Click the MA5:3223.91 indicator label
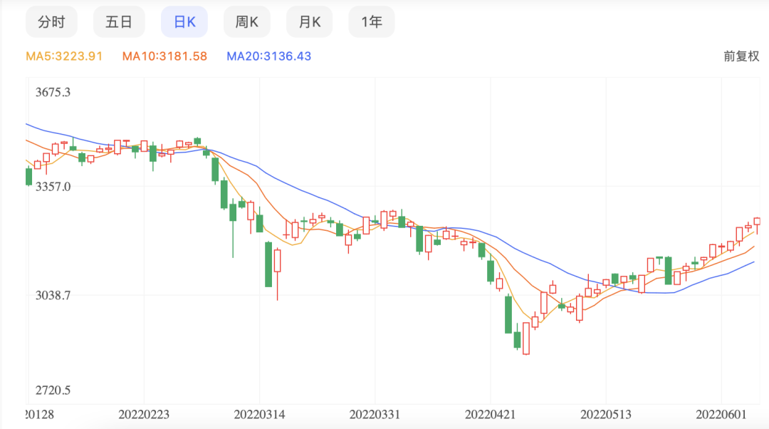Viewport: 769px width, 429px height. click(x=64, y=56)
